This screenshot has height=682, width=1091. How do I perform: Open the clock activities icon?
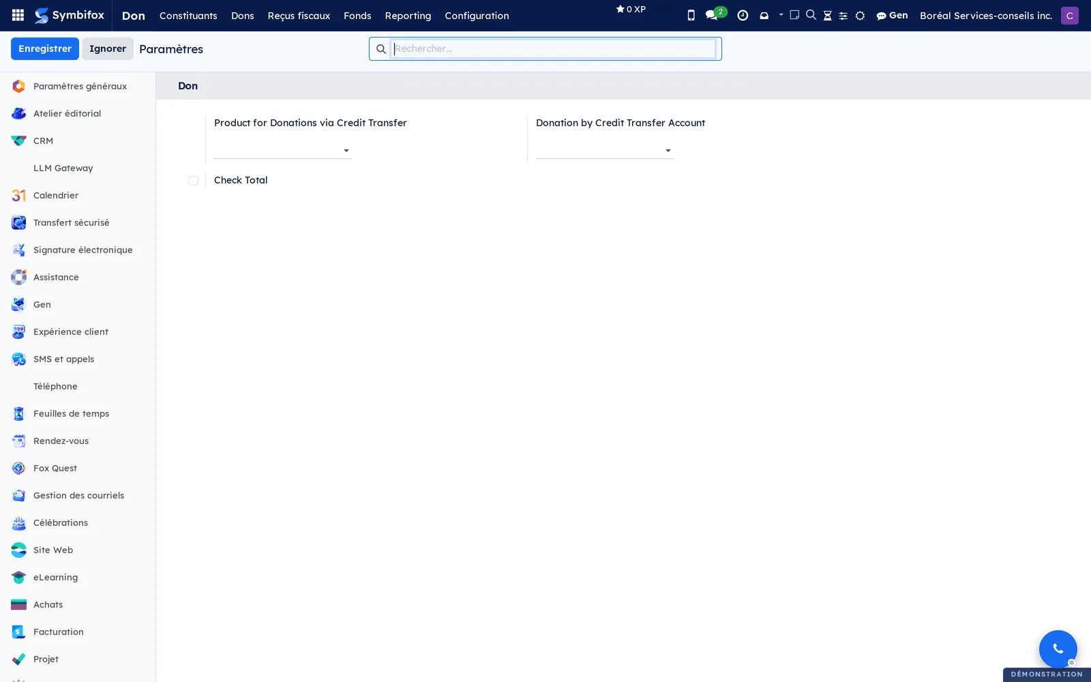[x=743, y=15]
